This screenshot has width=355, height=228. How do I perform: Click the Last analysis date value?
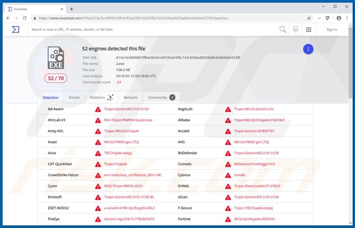tap(136, 76)
